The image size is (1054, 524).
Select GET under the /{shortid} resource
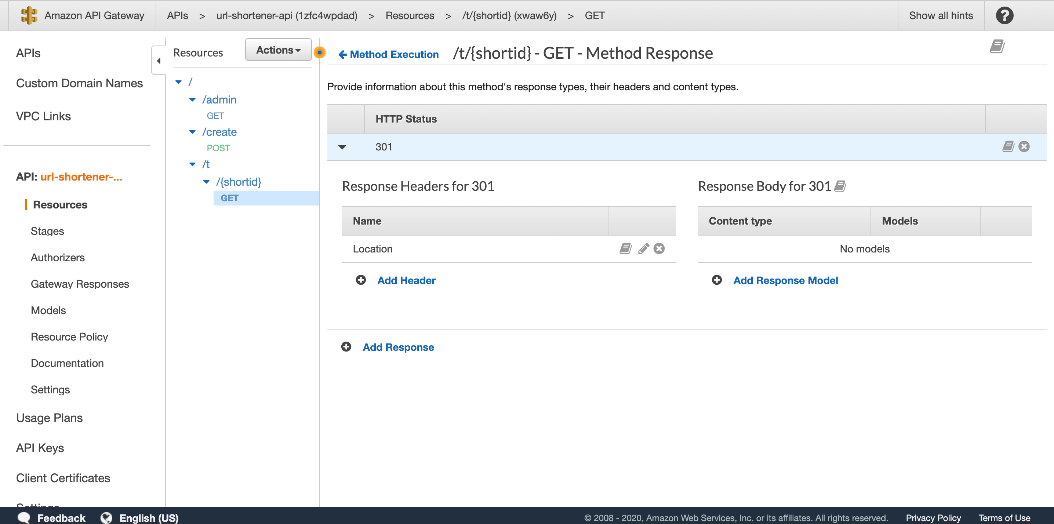point(229,198)
